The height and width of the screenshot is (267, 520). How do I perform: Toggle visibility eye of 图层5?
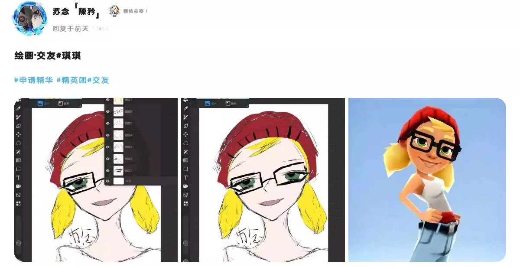coord(108,124)
